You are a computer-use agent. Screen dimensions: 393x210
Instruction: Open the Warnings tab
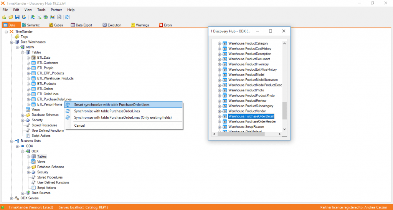[140, 25]
